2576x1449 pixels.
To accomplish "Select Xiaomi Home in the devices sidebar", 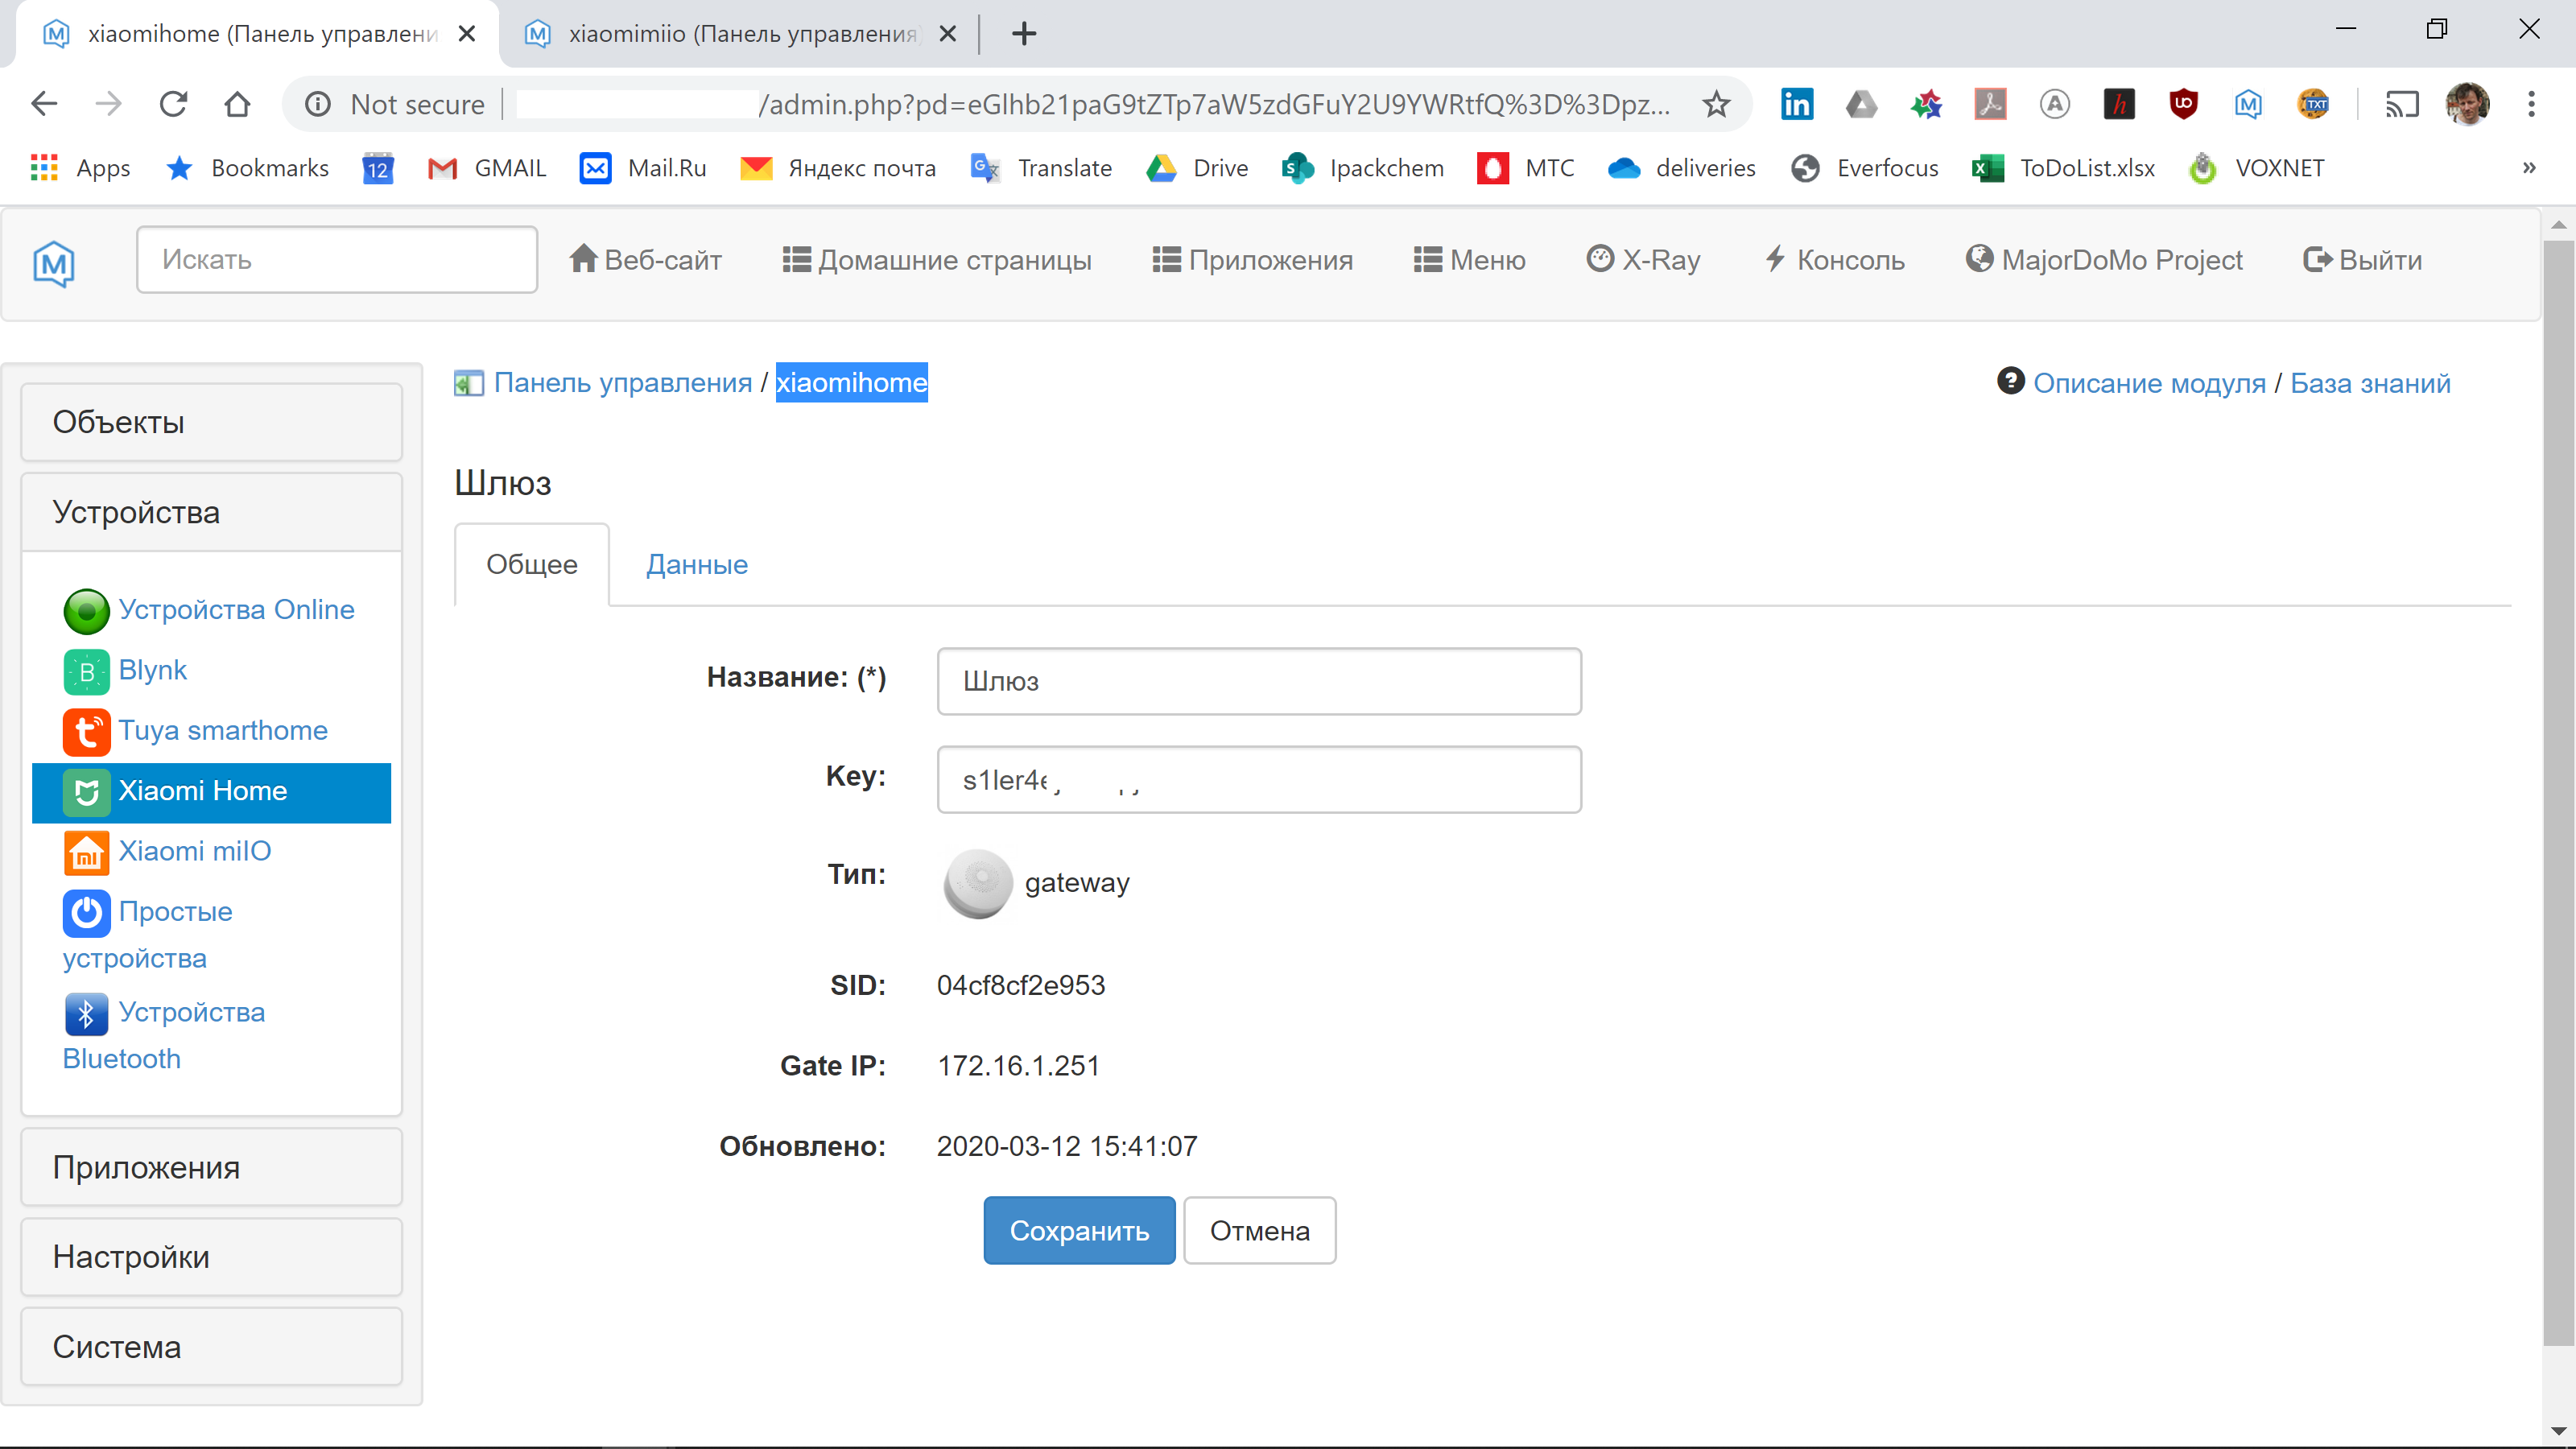I will click(203, 791).
